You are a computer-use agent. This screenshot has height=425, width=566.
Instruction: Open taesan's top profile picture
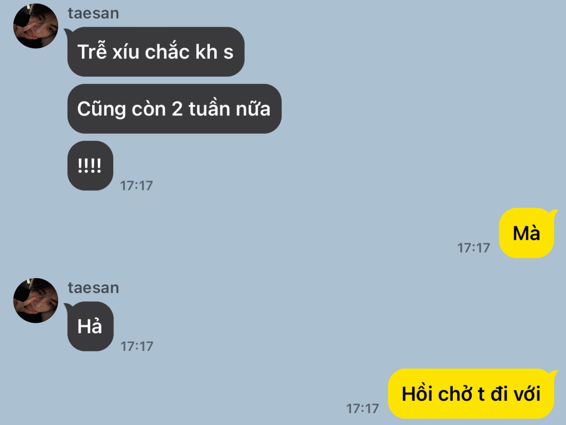[36, 26]
